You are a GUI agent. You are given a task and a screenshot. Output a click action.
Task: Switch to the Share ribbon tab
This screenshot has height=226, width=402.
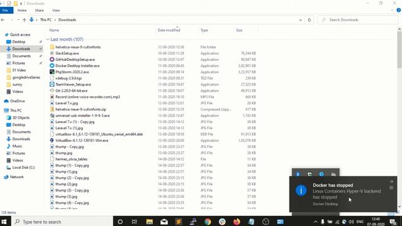39,10
